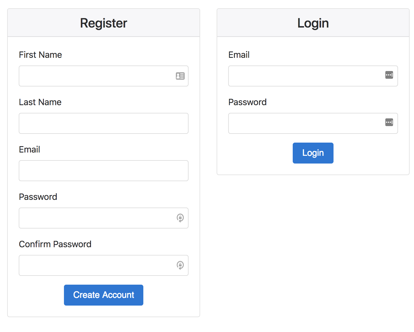Click the password manager icon in Login Email field
414x332 pixels.
[x=389, y=75]
